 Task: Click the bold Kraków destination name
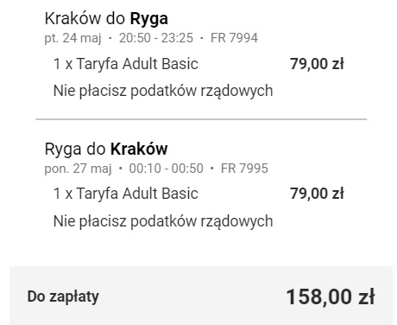139,149
